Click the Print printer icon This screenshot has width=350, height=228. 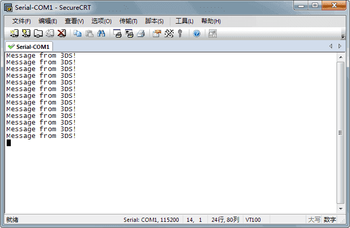[x=141, y=33]
